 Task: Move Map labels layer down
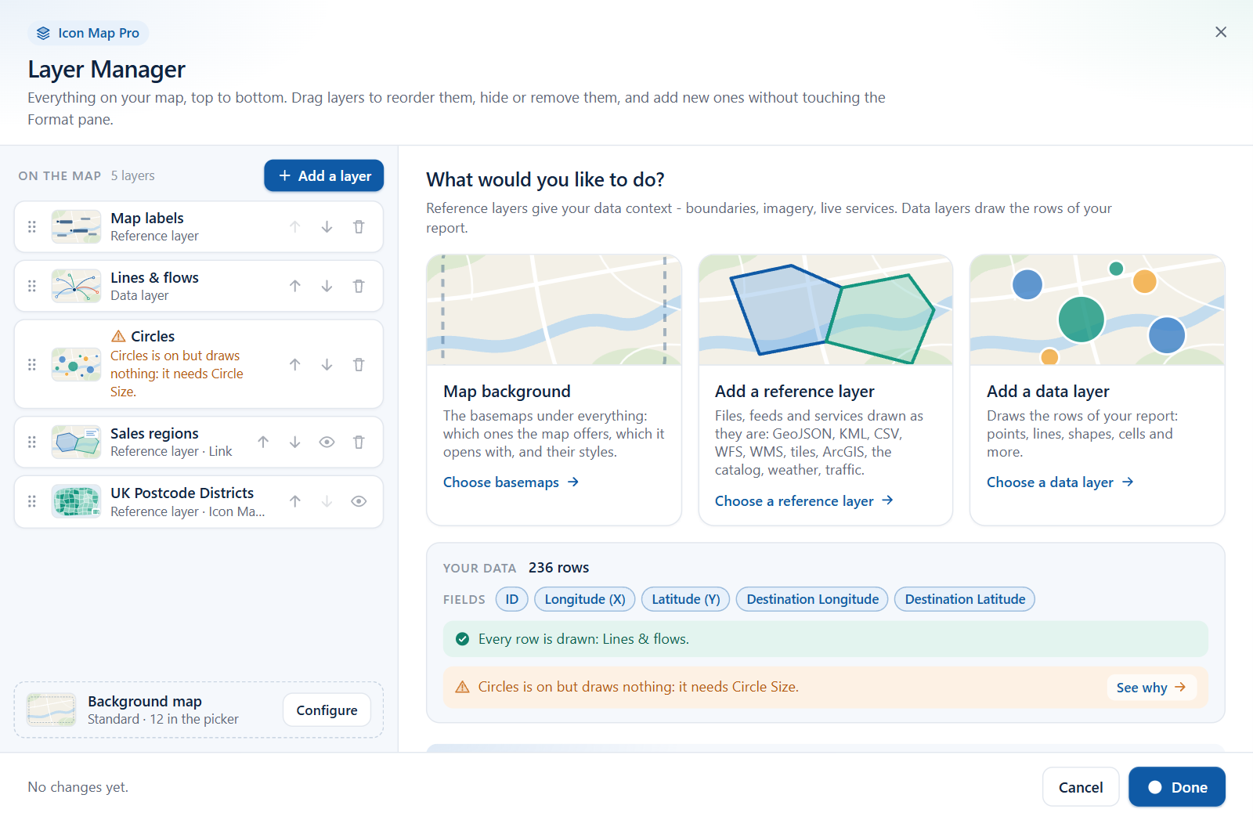[327, 227]
